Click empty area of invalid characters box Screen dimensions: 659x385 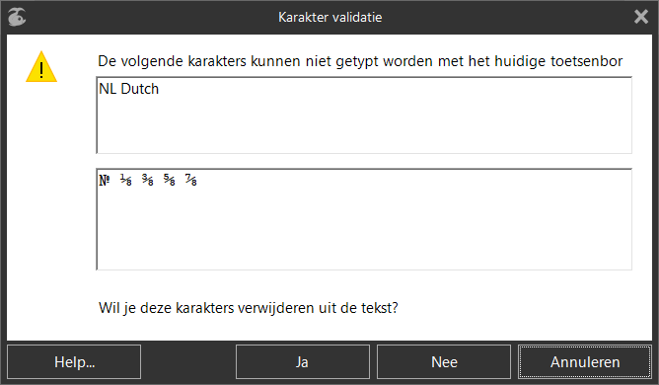coord(364,231)
